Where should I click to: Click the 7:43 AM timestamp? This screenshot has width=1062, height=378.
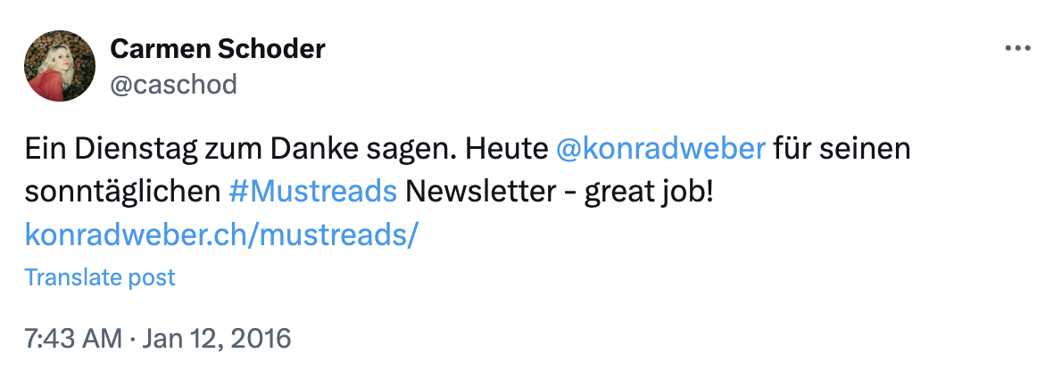click(75, 339)
